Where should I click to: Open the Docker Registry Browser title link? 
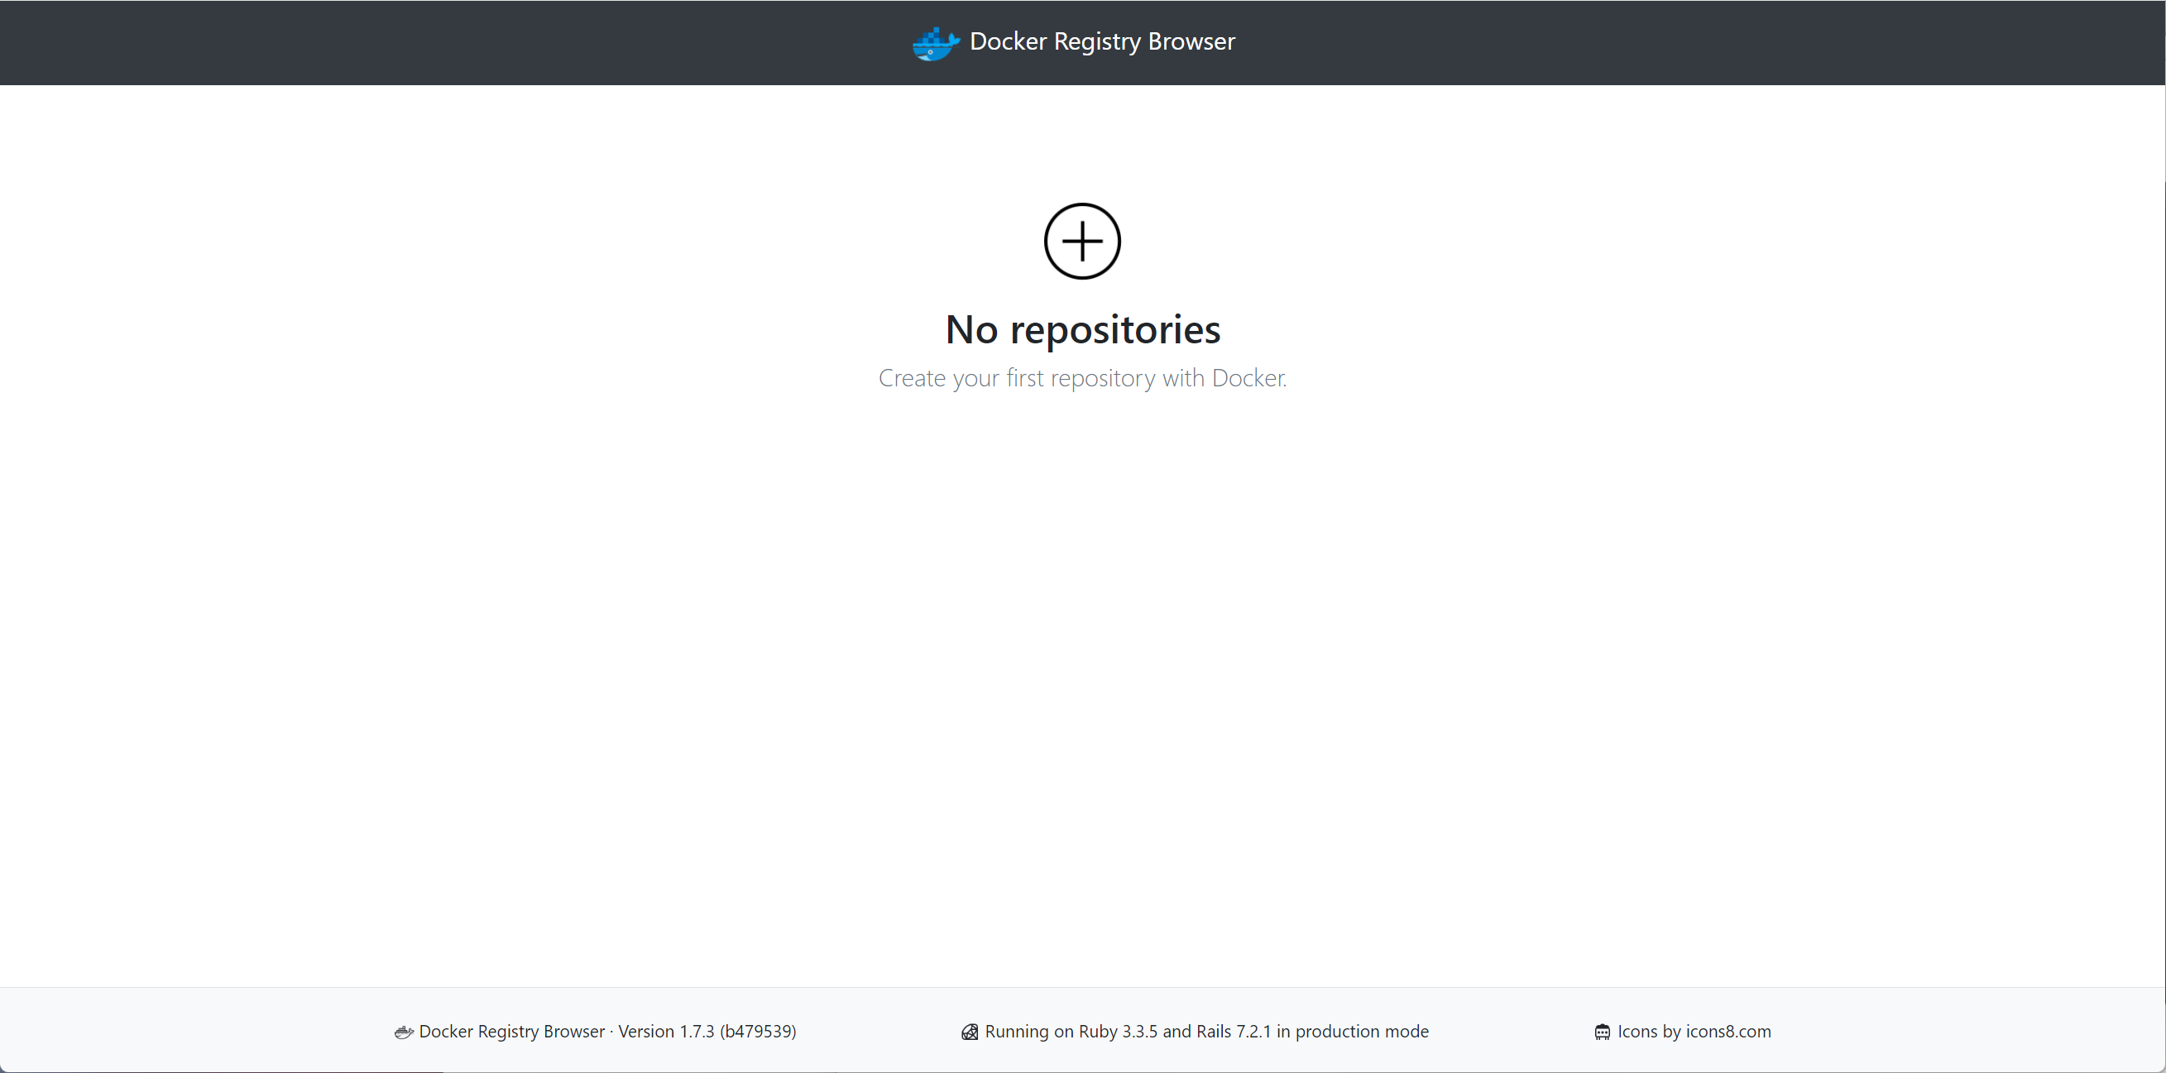tap(1101, 41)
